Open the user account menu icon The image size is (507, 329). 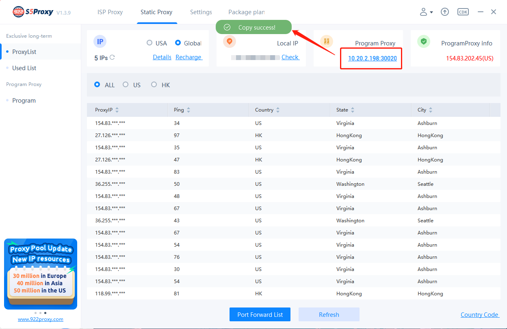[x=426, y=12]
